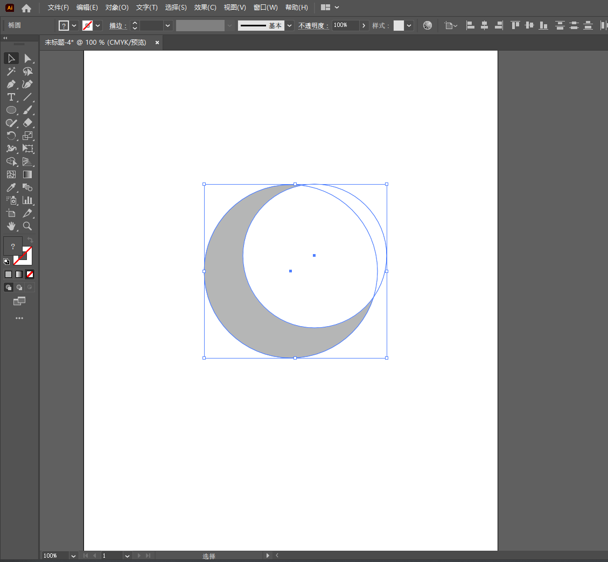Align objects to horizontal center

(484, 26)
